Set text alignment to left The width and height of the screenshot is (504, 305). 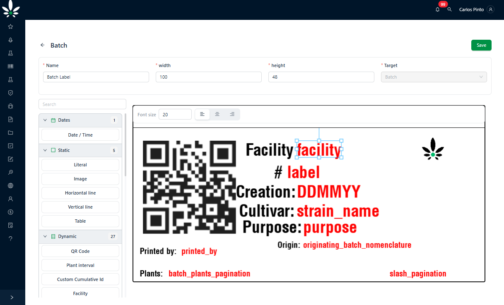pos(202,114)
